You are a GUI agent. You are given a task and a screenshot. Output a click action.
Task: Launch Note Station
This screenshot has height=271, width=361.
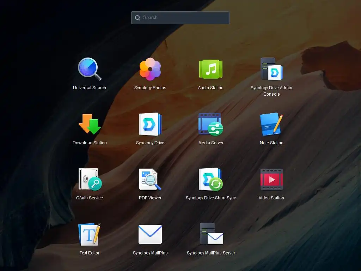click(x=271, y=124)
